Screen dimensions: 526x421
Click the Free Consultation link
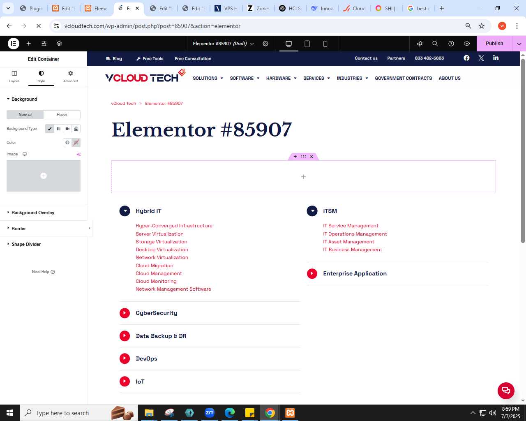(193, 59)
